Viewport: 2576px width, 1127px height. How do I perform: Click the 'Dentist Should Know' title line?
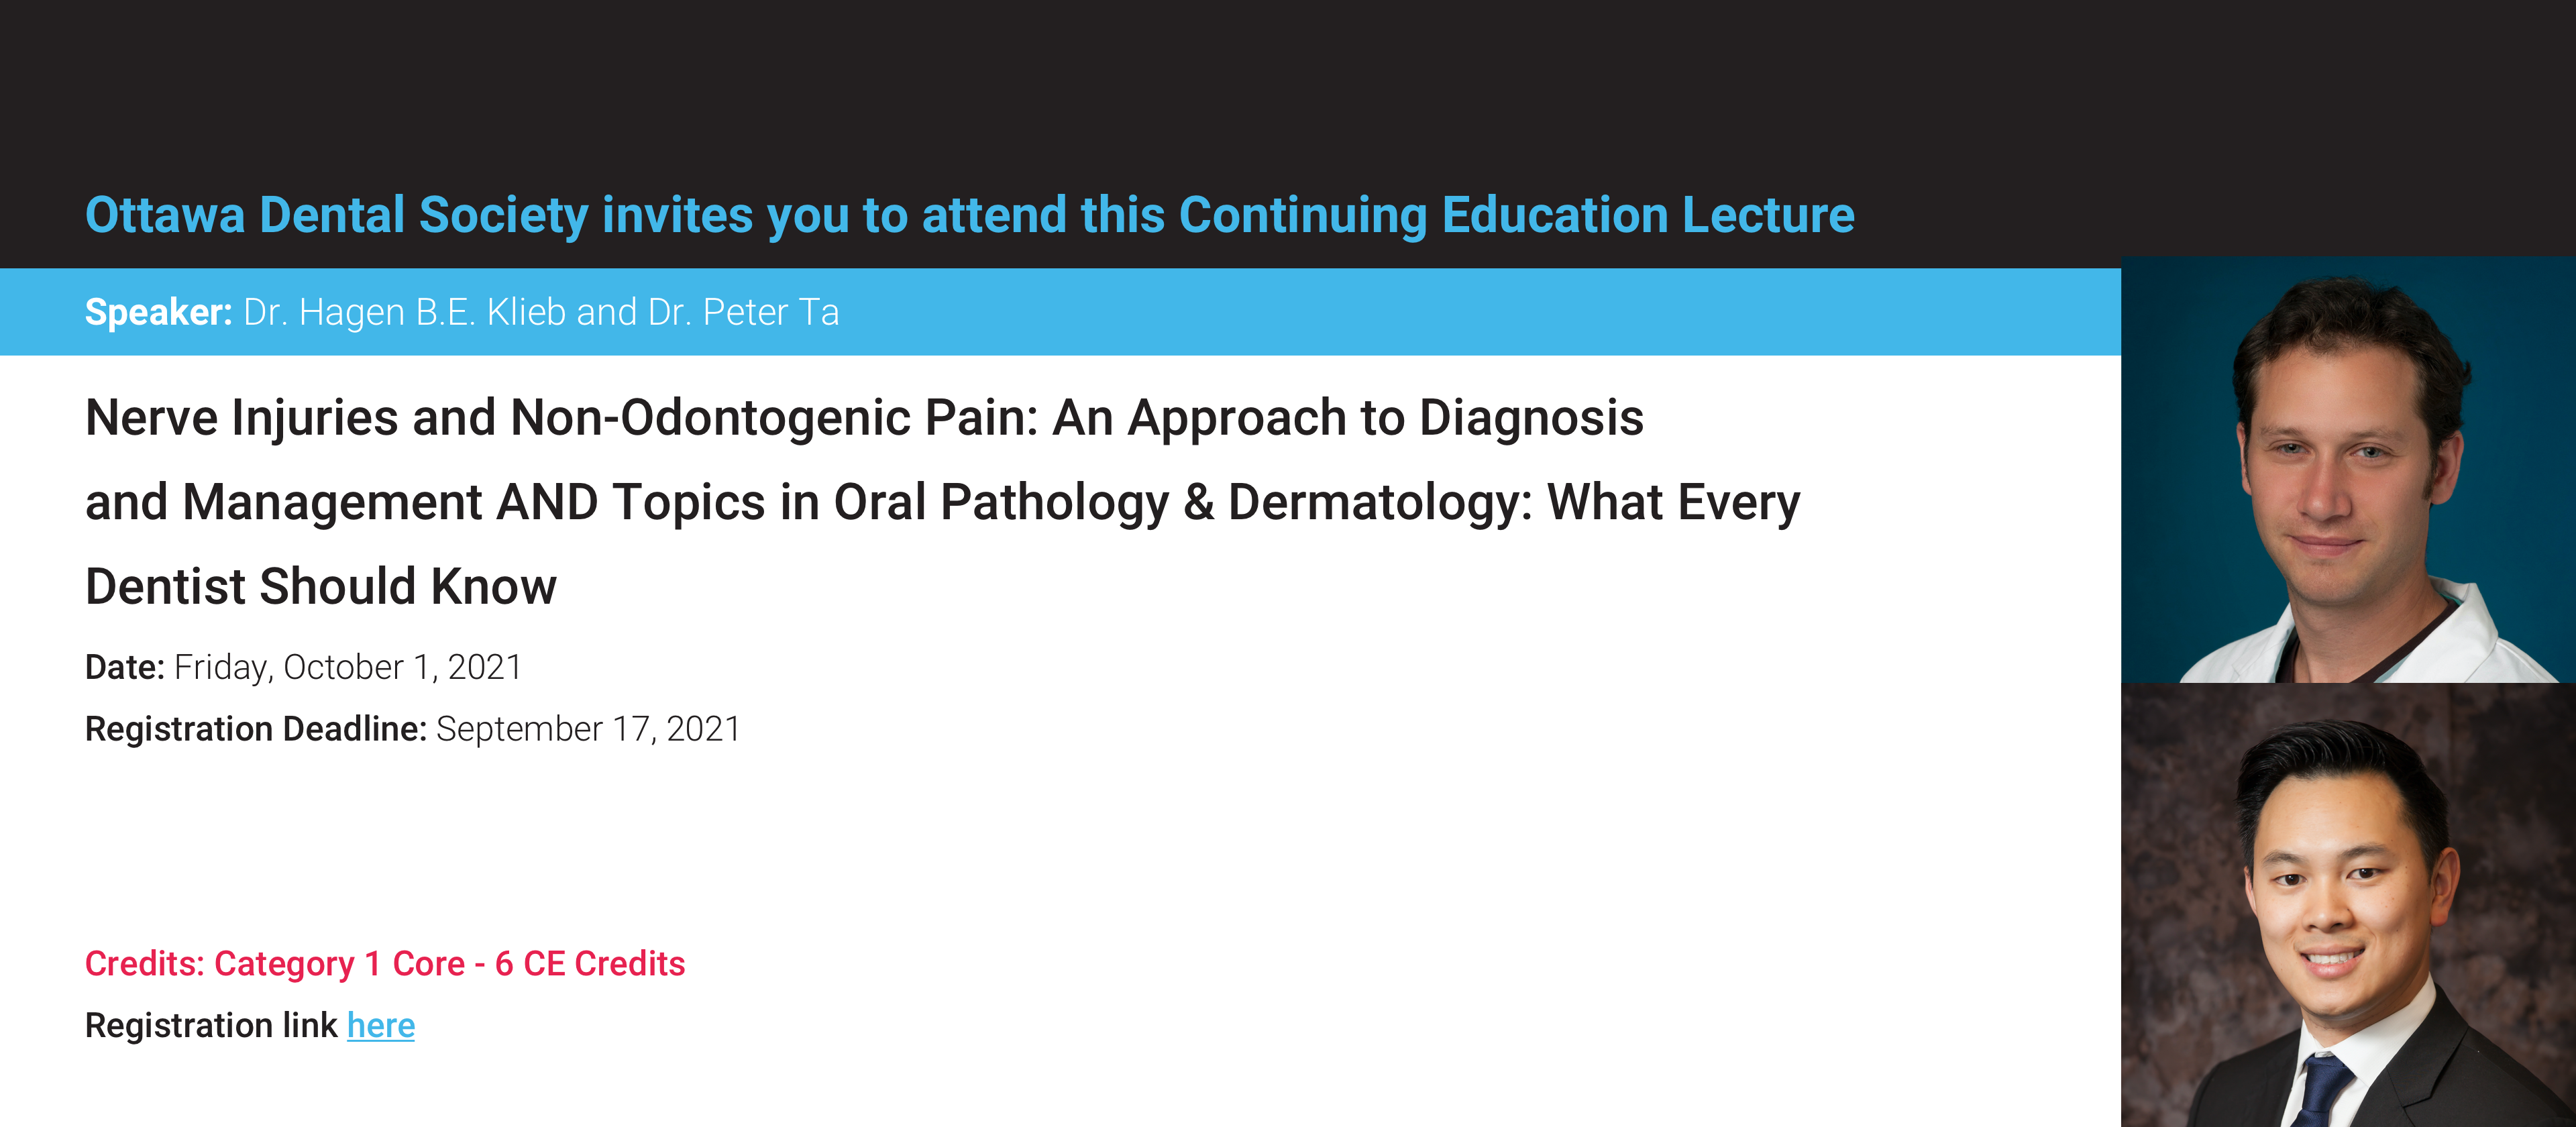pyautogui.click(x=321, y=586)
